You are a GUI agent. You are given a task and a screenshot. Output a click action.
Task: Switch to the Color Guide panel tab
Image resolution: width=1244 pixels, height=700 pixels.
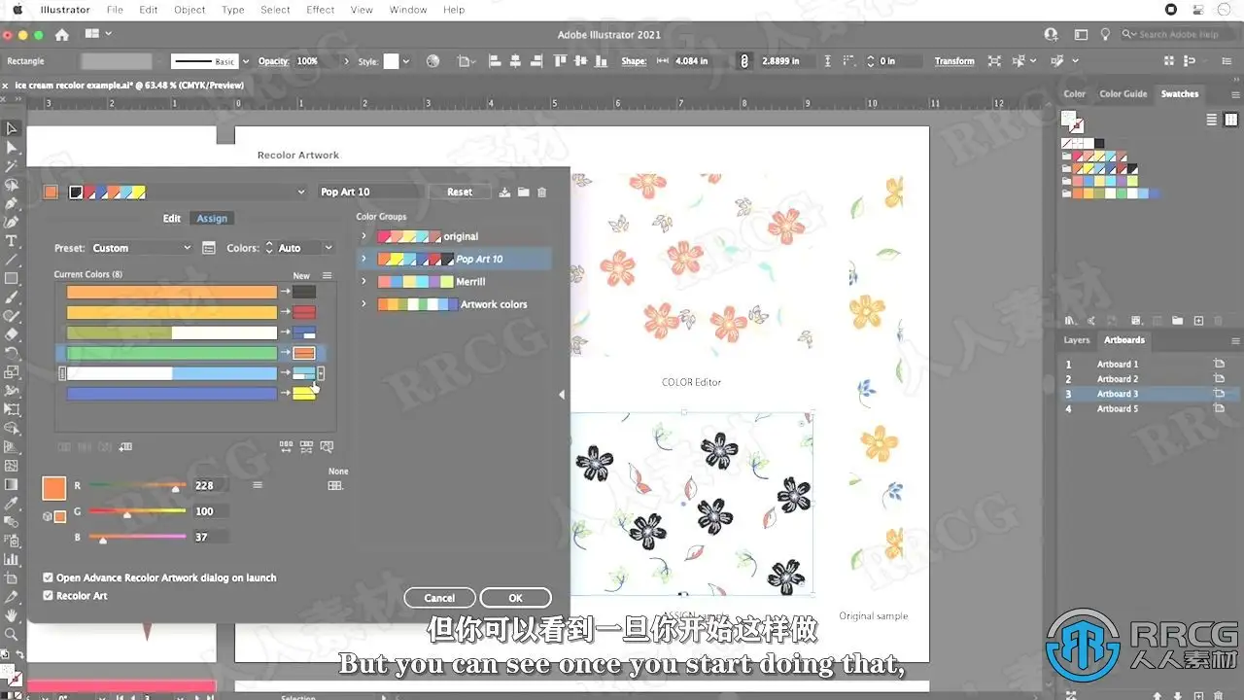[1123, 94]
